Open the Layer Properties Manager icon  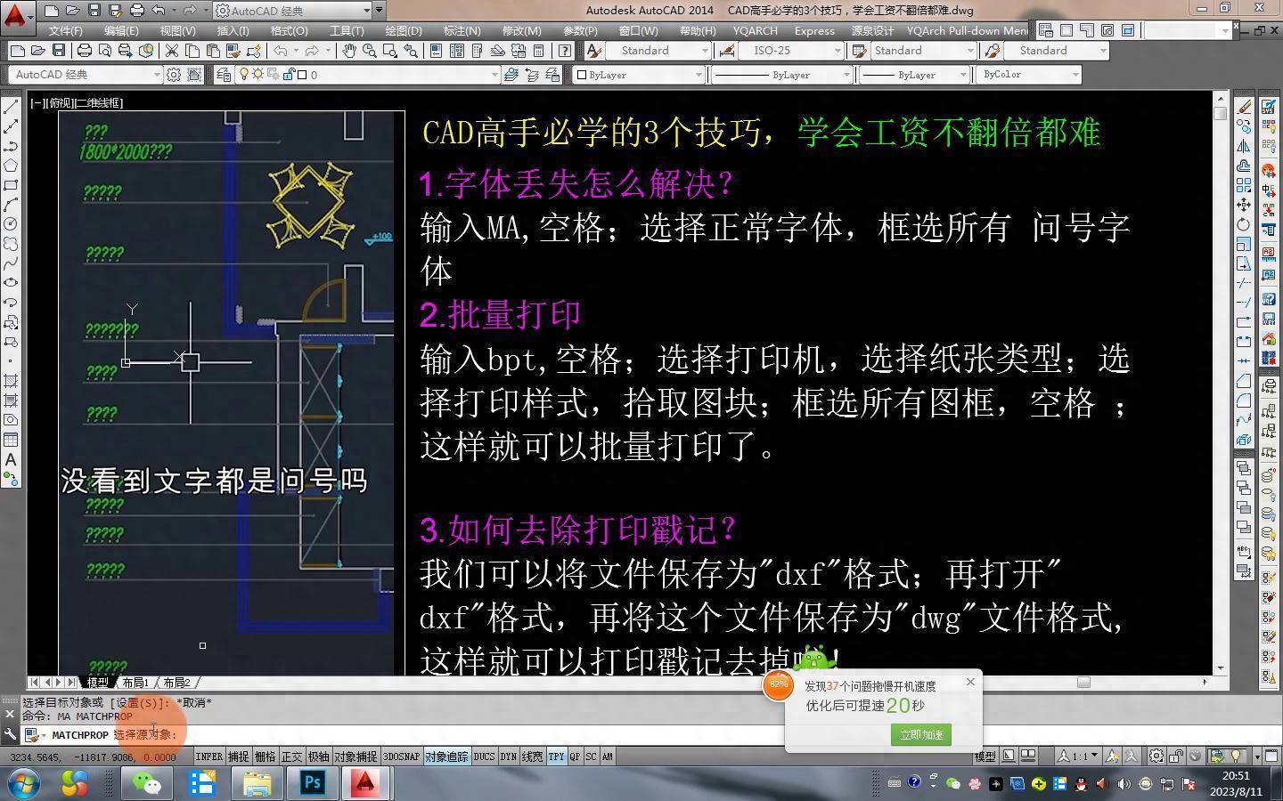pyautogui.click(x=224, y=75)
